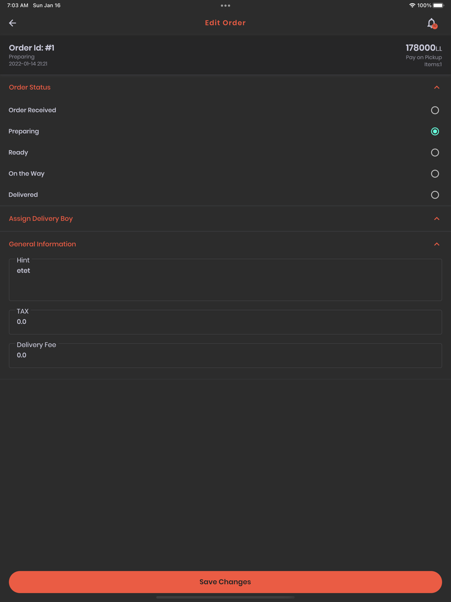Tap the three-dot multitasking indicator
The width and height of the screenshot is (451, 602).
[225, 5]
